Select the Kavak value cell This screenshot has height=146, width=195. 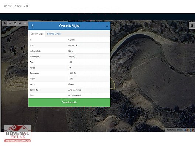coord(89,84)
